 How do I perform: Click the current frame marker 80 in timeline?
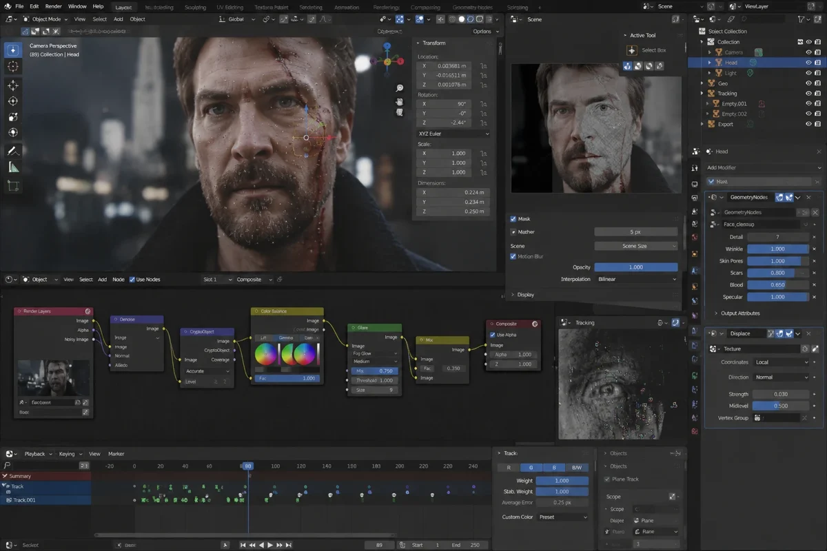coord(248,466)
